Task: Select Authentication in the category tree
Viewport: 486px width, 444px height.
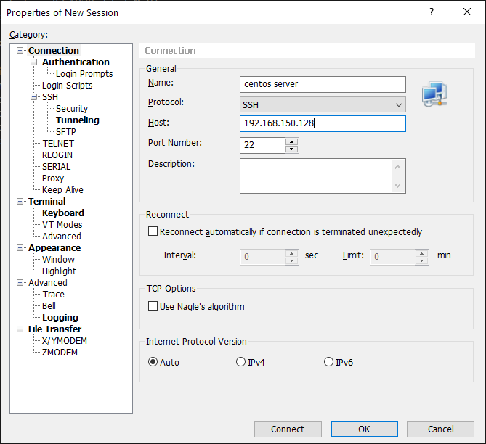Action: point(76,62)
